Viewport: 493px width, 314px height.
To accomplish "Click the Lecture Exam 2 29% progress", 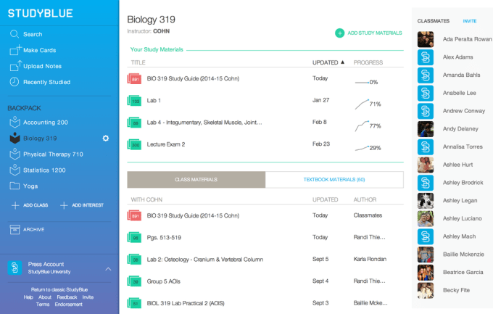I will coord(368,148).
